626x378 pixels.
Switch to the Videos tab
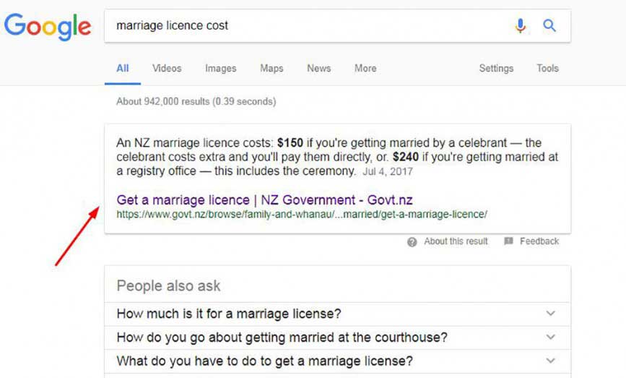point(167,69)
